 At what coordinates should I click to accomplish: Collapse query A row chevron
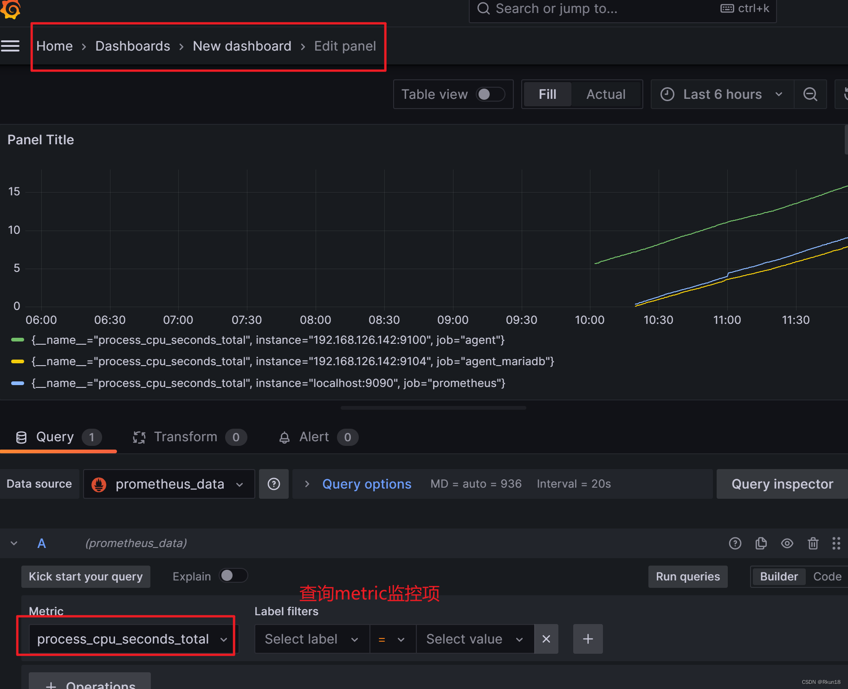point(14,543)
